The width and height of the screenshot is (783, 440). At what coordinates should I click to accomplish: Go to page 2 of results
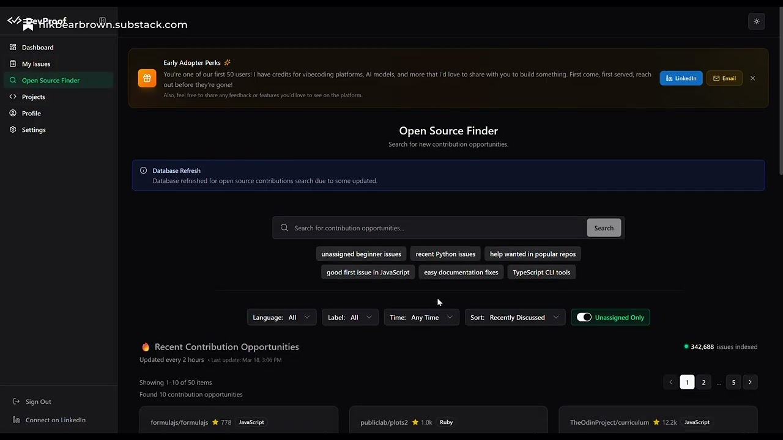click(x=703, y=383)
